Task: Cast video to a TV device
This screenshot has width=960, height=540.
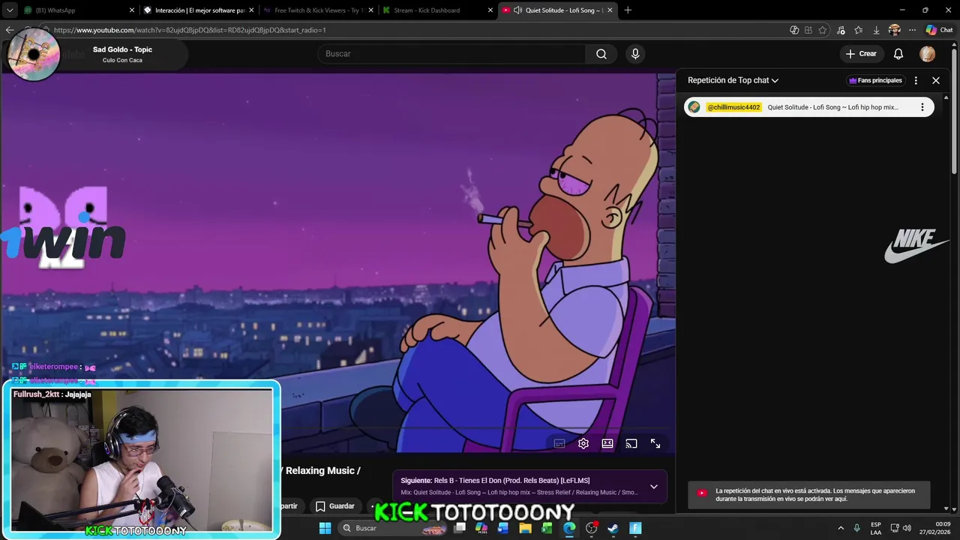Action: pos(631,443)
